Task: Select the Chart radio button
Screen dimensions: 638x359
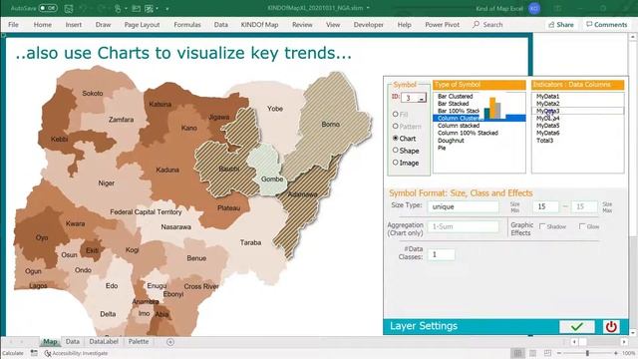Action: pos(395,139)
